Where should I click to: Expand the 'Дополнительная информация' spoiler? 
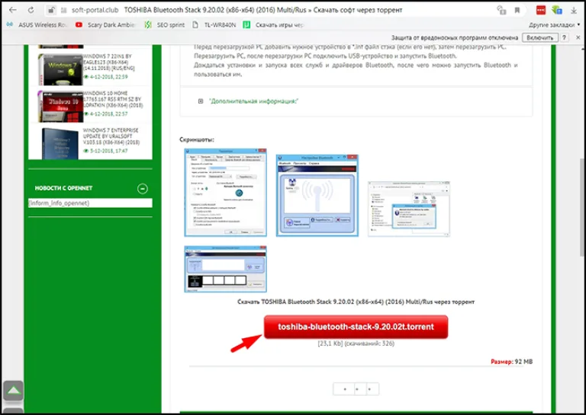(201, 101)
